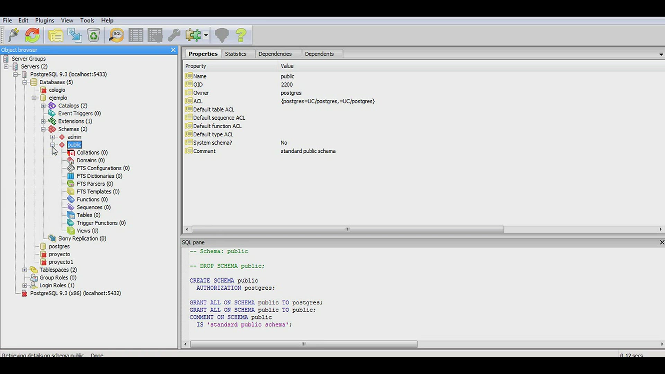Collapse the Servers (2) node
The image size is (665, 374).
[6, 66]
